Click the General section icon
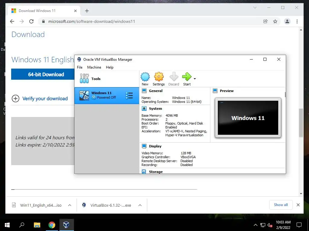 tap(144, 91)
